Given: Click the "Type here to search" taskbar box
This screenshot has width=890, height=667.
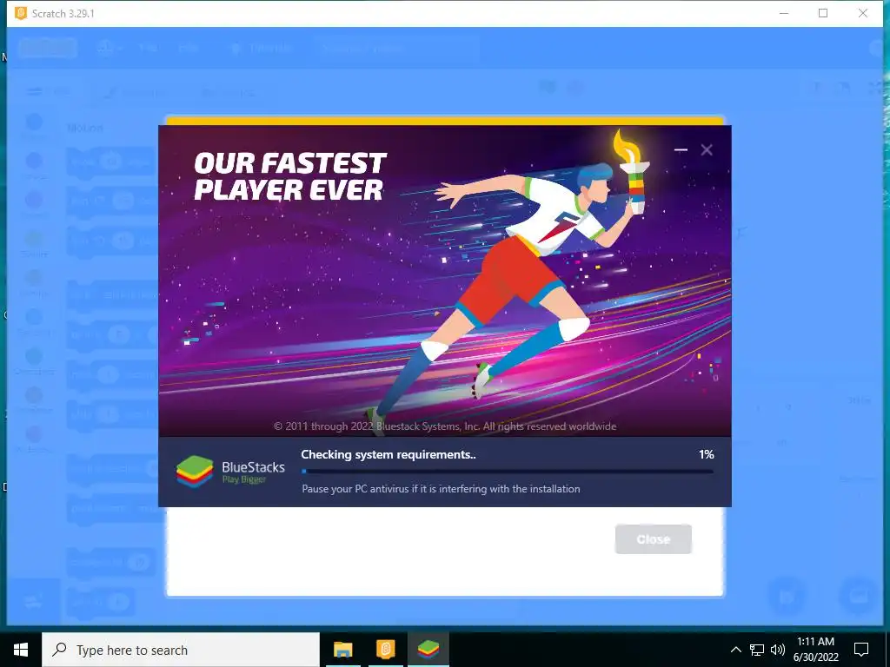Looking at the screenshot, I should point(181,650).
